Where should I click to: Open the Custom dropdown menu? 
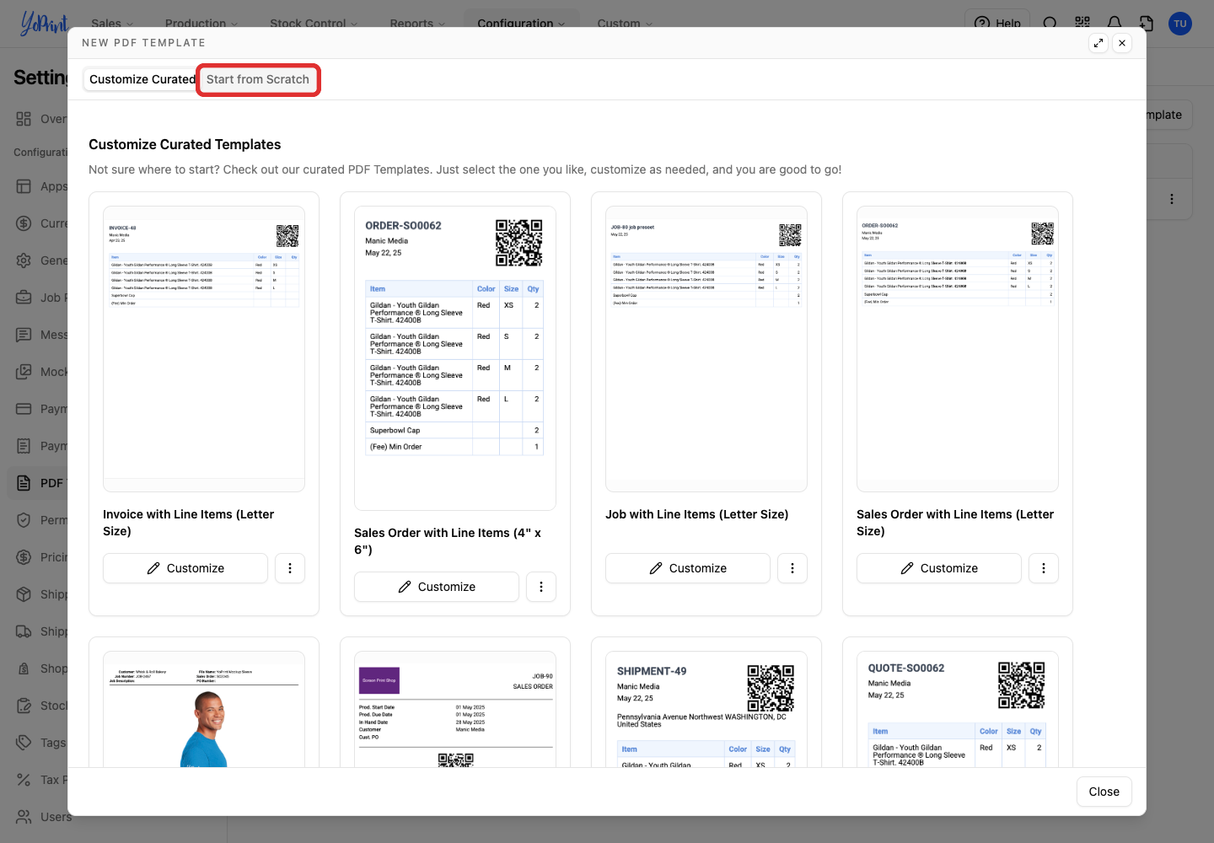click(625, 24)
